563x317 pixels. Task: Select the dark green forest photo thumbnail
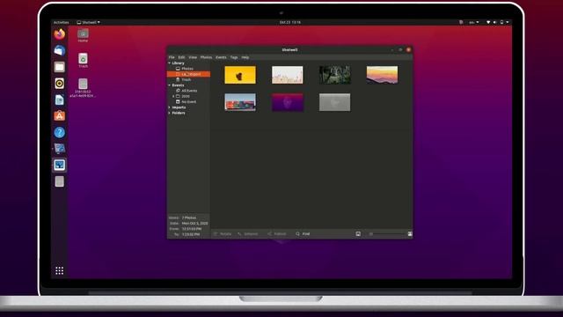tap(334, 75)
